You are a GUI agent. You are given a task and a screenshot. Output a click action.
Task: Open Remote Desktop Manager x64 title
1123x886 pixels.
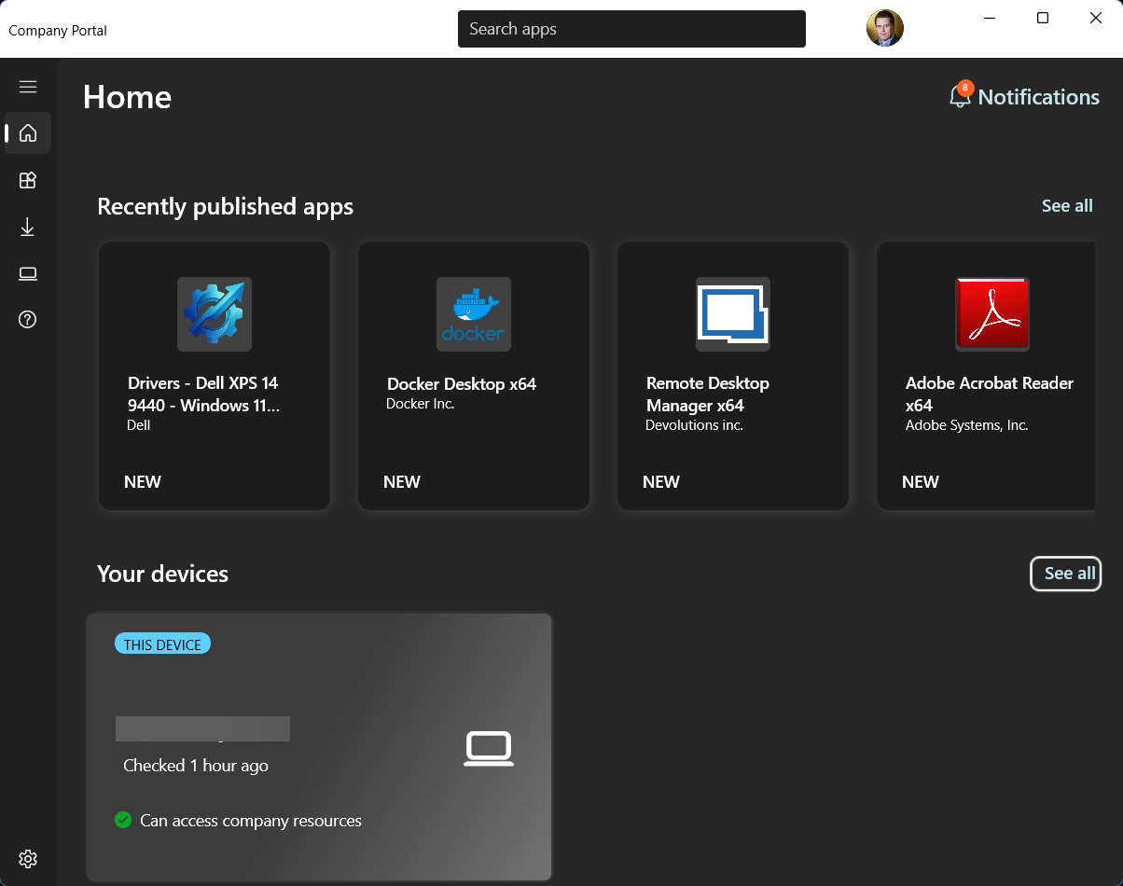(708, 395)
